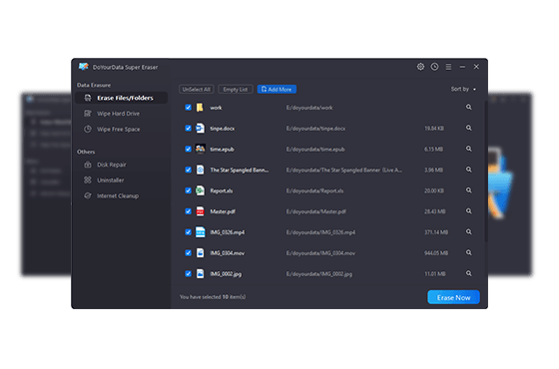
Task: Click magnifier icon for Star Spangled Banner
Action: (469, 170)
